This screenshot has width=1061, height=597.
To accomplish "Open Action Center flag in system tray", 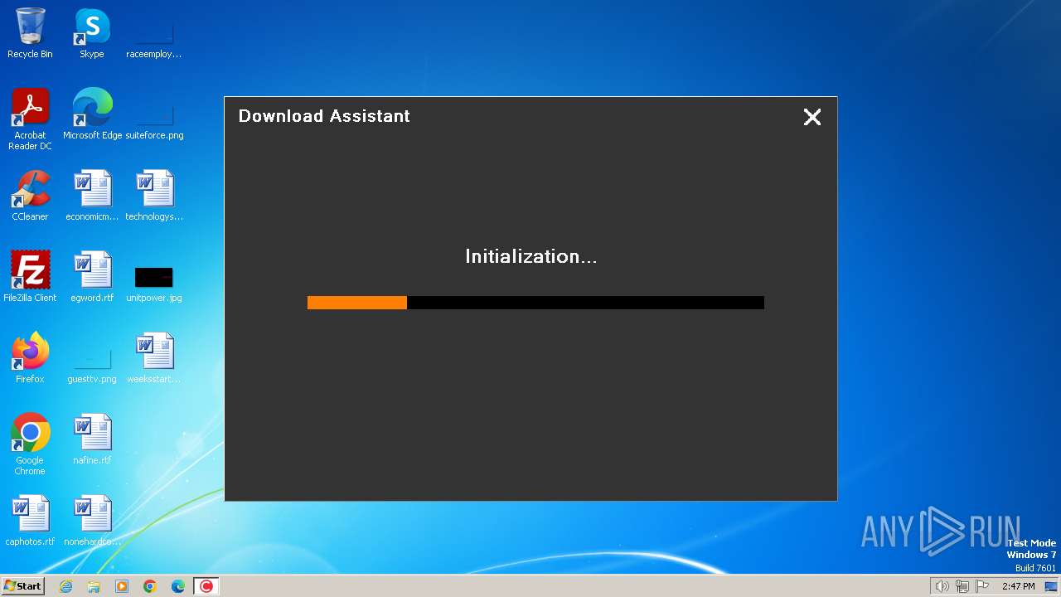I will (982, 586).
